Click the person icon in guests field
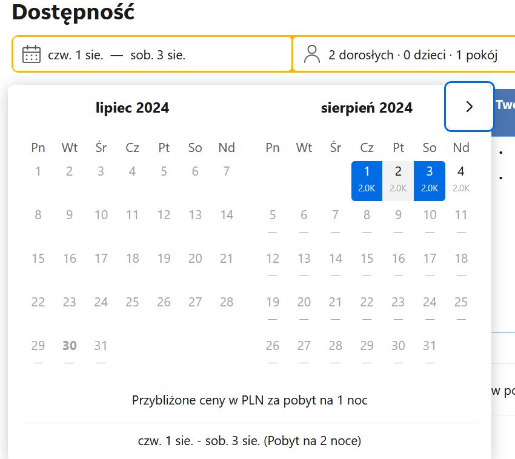 click(311, 54)
